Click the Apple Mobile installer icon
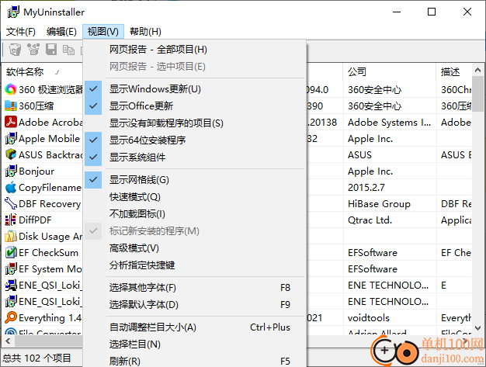Viewport: 486px width, 367px height. (x=11, y=138)
